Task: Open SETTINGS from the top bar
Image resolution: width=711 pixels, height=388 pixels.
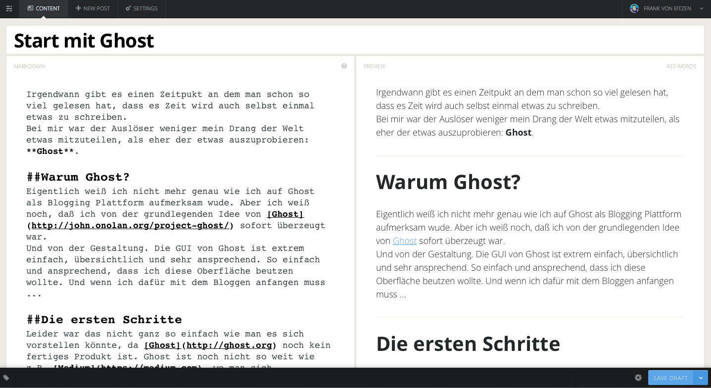Action: pos(142,8)
